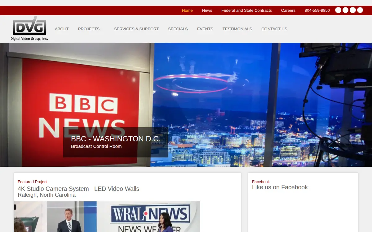Click phone number 804-559-8850

pyautogui.click(x=317, y=11)
